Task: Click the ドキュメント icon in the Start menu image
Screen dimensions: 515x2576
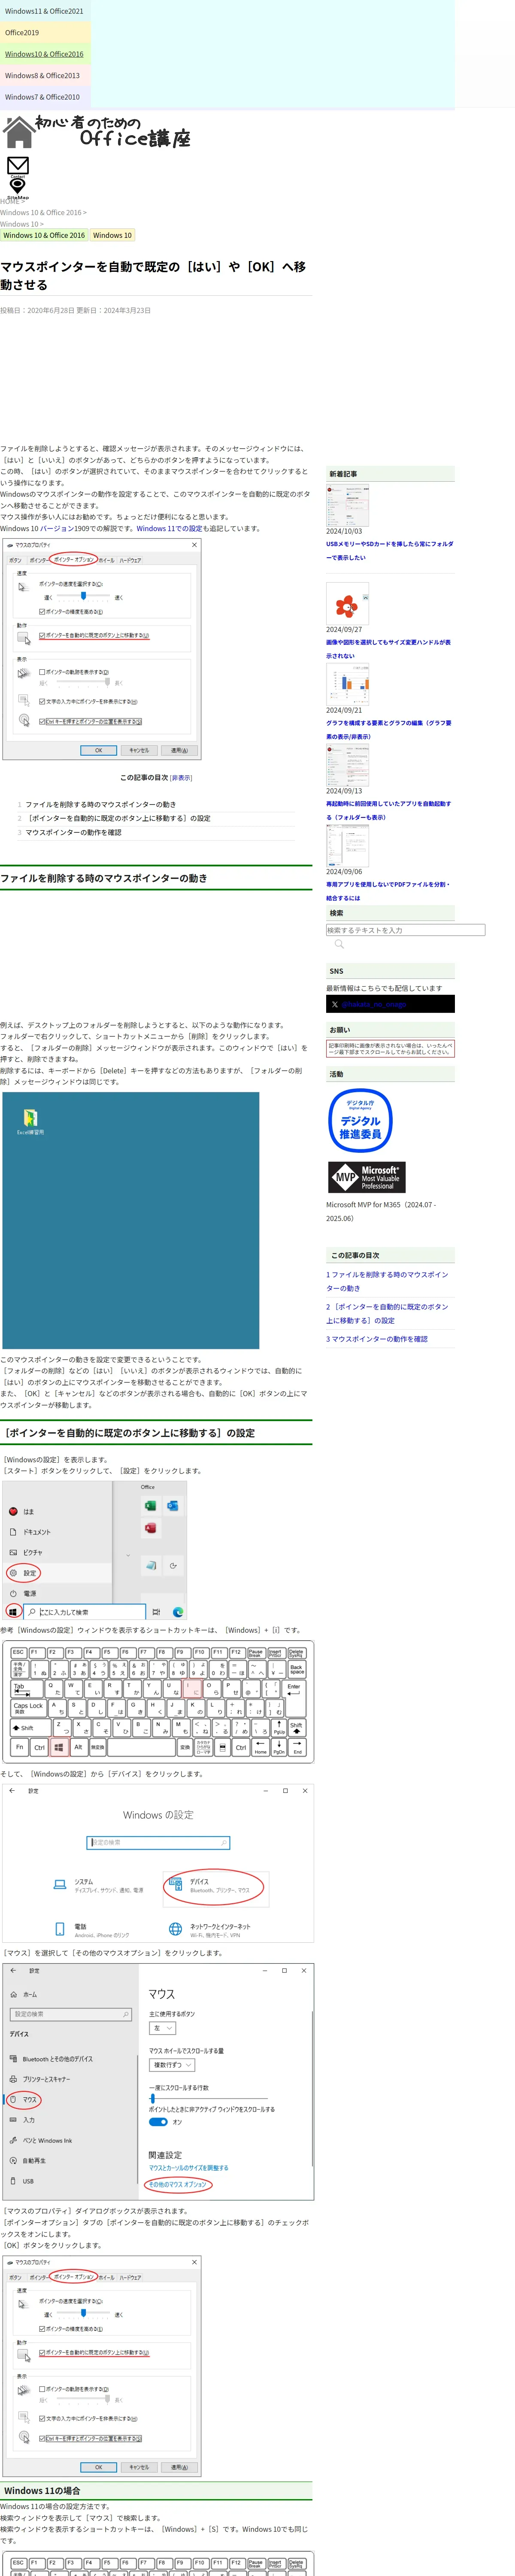Action: point(13,1532)
